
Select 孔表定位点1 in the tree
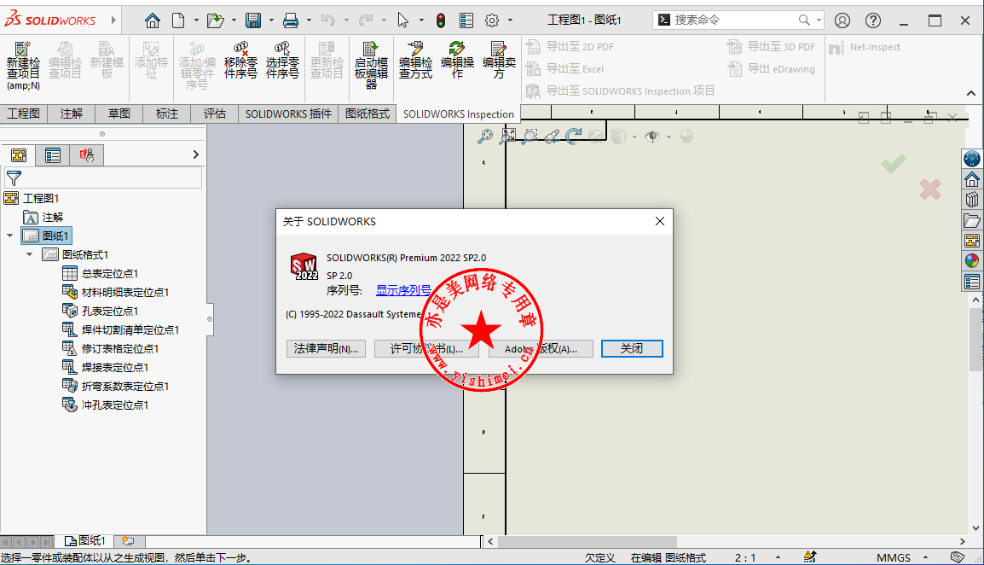109,312
